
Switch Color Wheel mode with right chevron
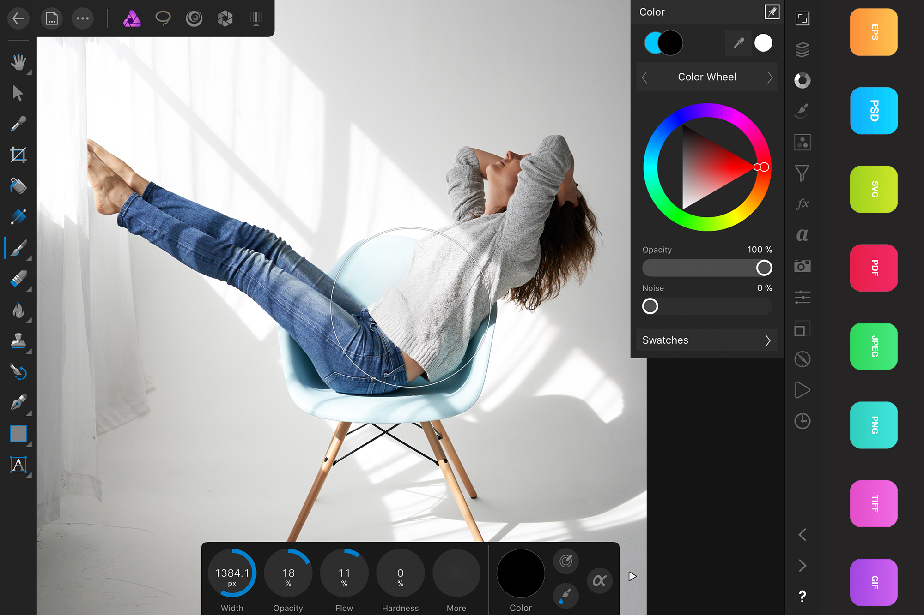tap(769, 77)
